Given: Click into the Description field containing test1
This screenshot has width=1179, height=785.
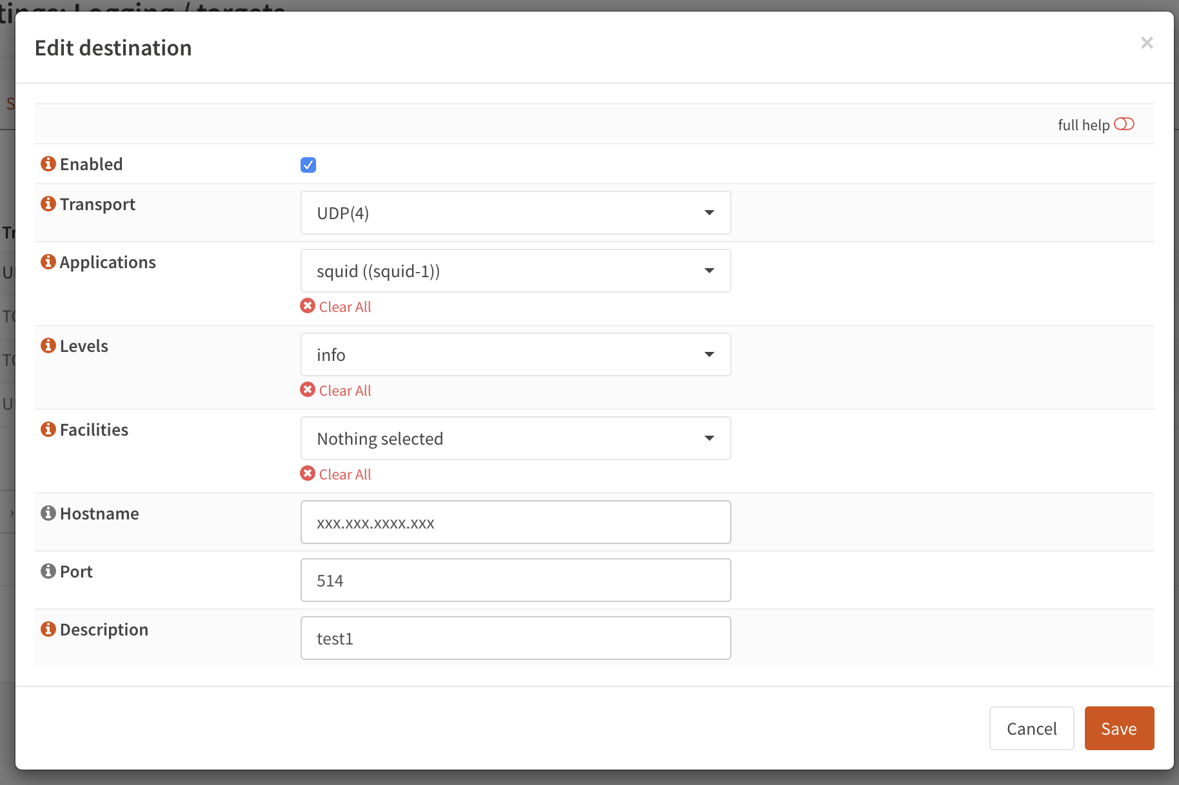Looking at the screenshot, I should (x=515, y=638).
